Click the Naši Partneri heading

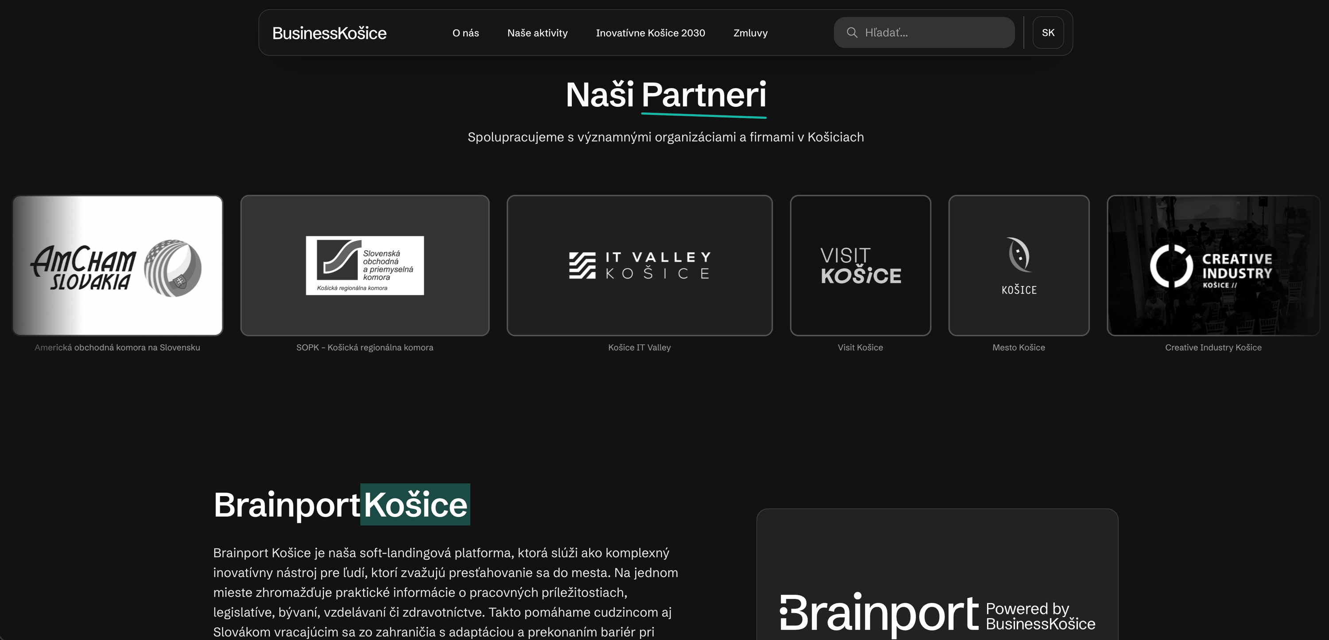(x=665, y=95)
